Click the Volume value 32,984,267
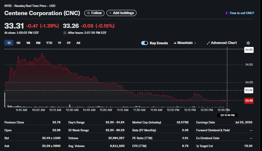262x151 pixels. pos(116,138)
